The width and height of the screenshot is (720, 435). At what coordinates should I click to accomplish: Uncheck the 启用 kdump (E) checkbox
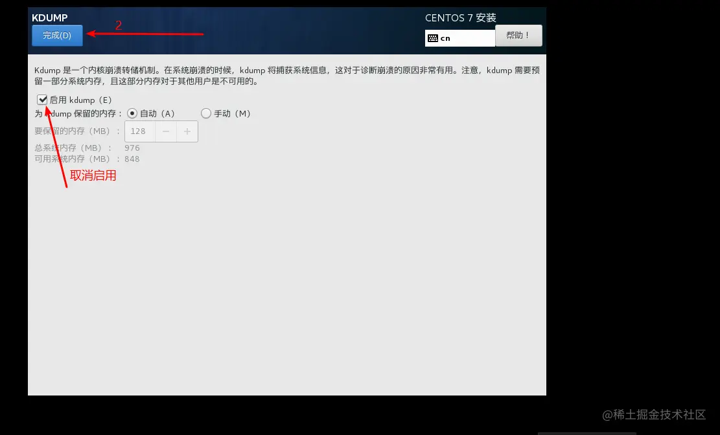pos(42,100)
